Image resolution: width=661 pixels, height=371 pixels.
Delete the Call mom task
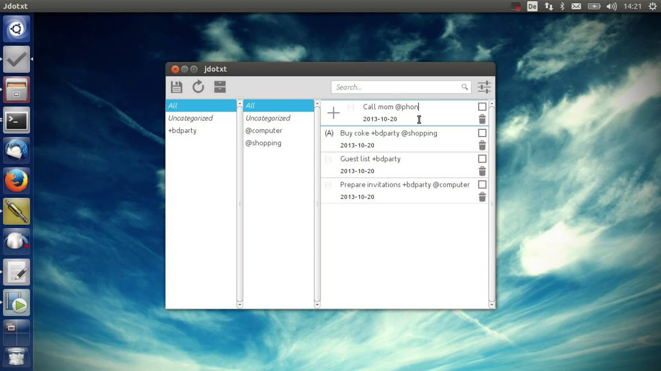pos(482,119)
